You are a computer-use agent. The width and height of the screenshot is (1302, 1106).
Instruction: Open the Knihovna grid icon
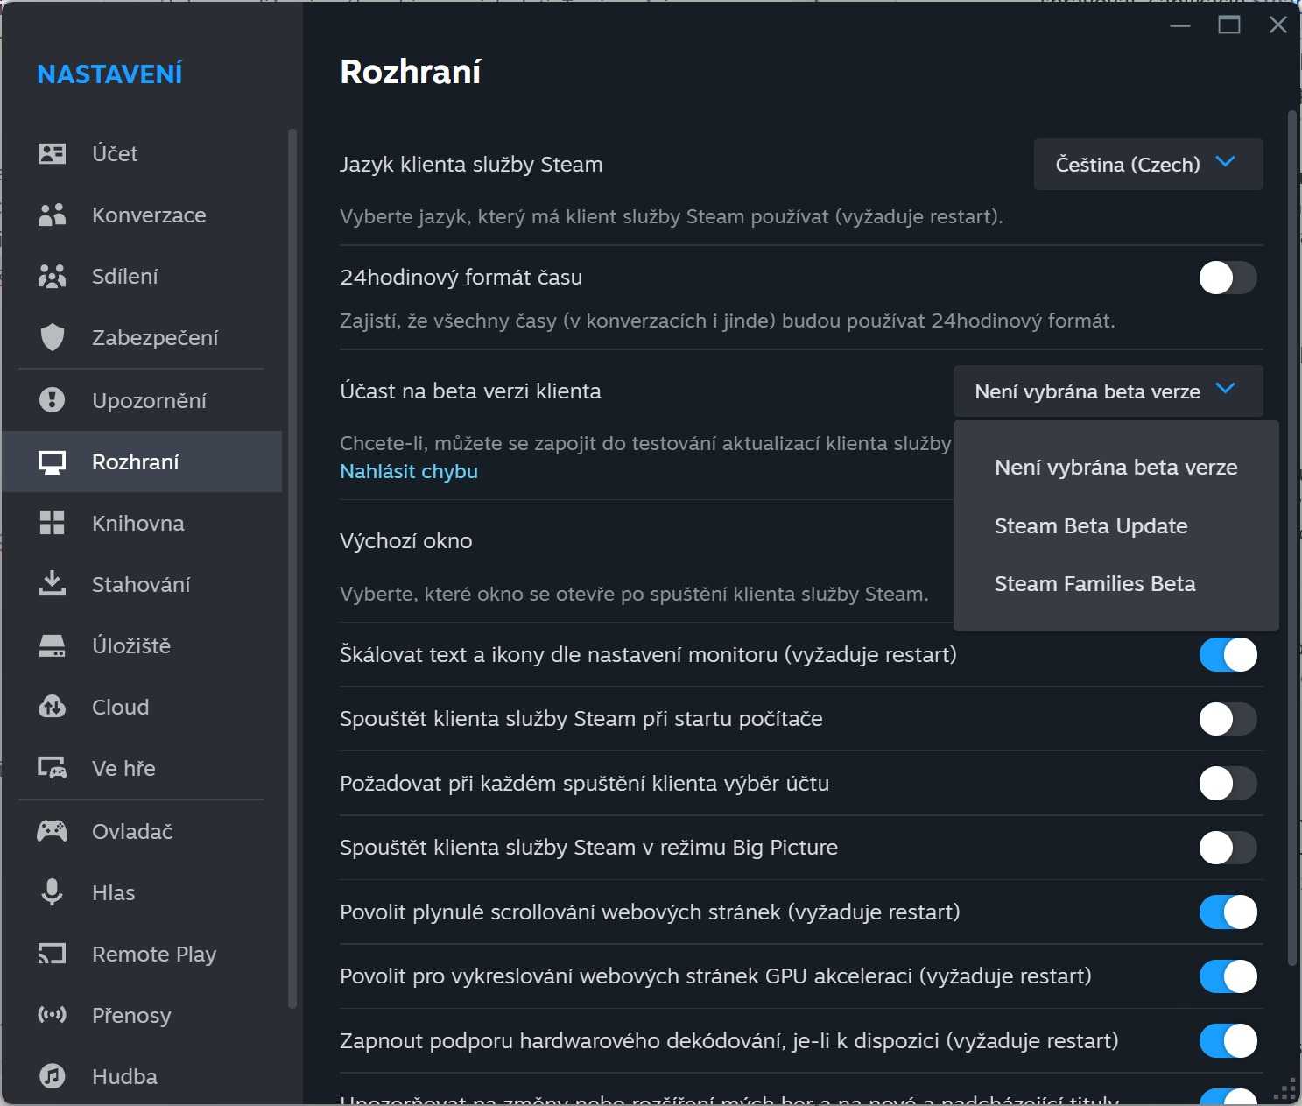click(x=52, y=524)
